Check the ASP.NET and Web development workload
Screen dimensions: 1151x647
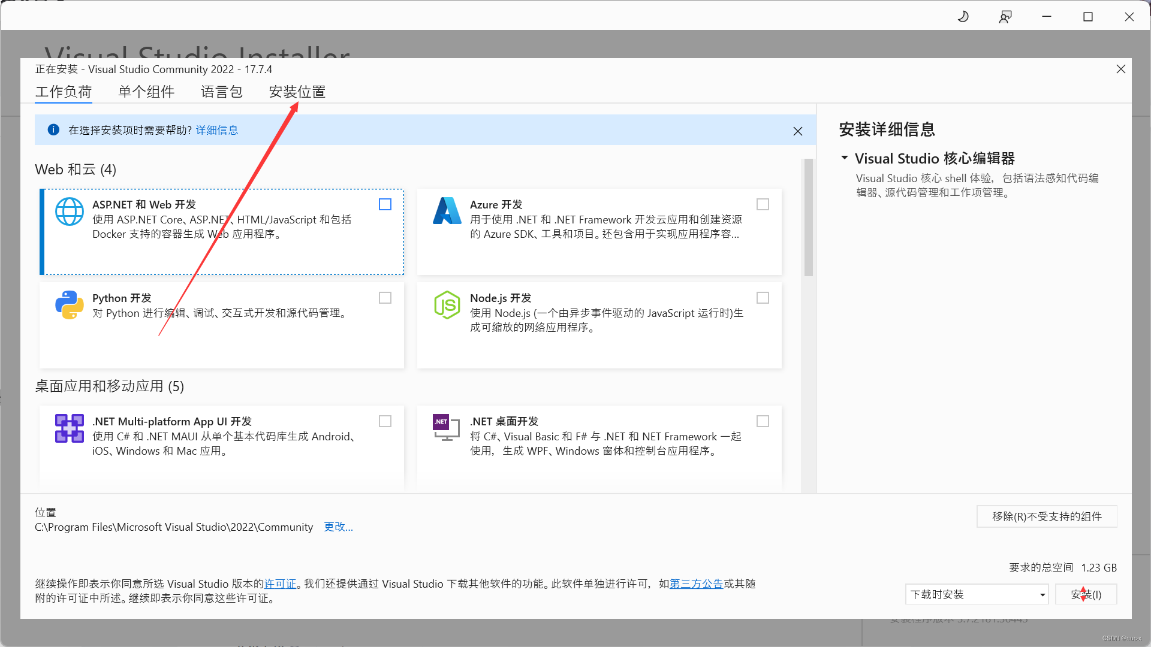click(x=385, y=205)
